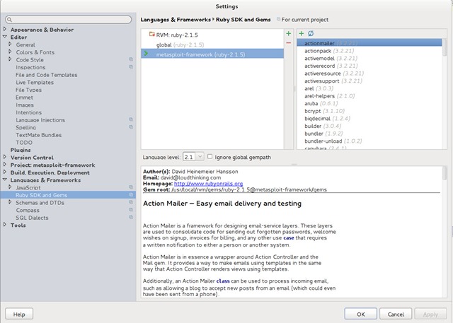Screen dimensions: 453x323
Task: Expand Schemas and DTDs node
Action: [10, 202]
